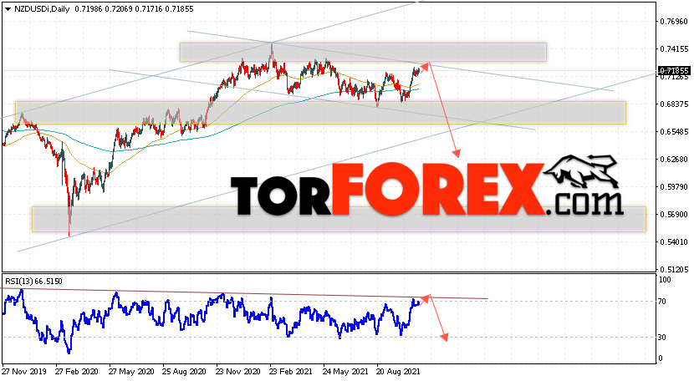The image size is (694, 381).
Task: Select the RSI 70 level label
Action: 662,302
